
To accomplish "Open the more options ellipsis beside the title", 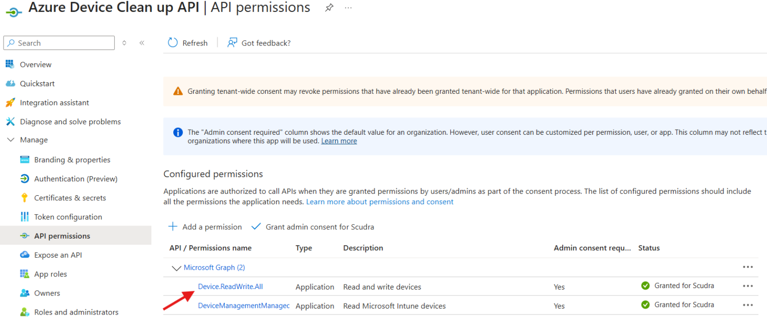I will (x=349, y=8).
